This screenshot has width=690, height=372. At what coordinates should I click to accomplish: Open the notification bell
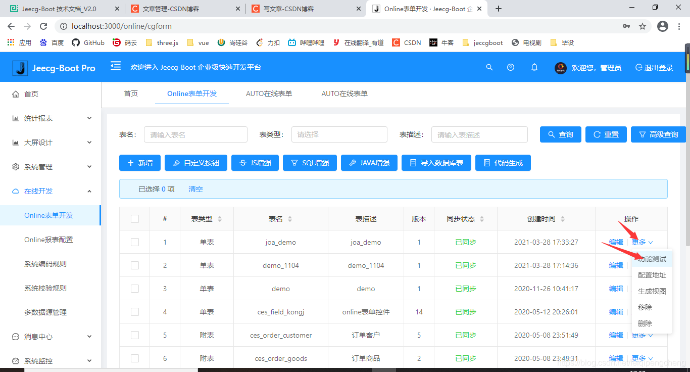(x=534, y=67)
